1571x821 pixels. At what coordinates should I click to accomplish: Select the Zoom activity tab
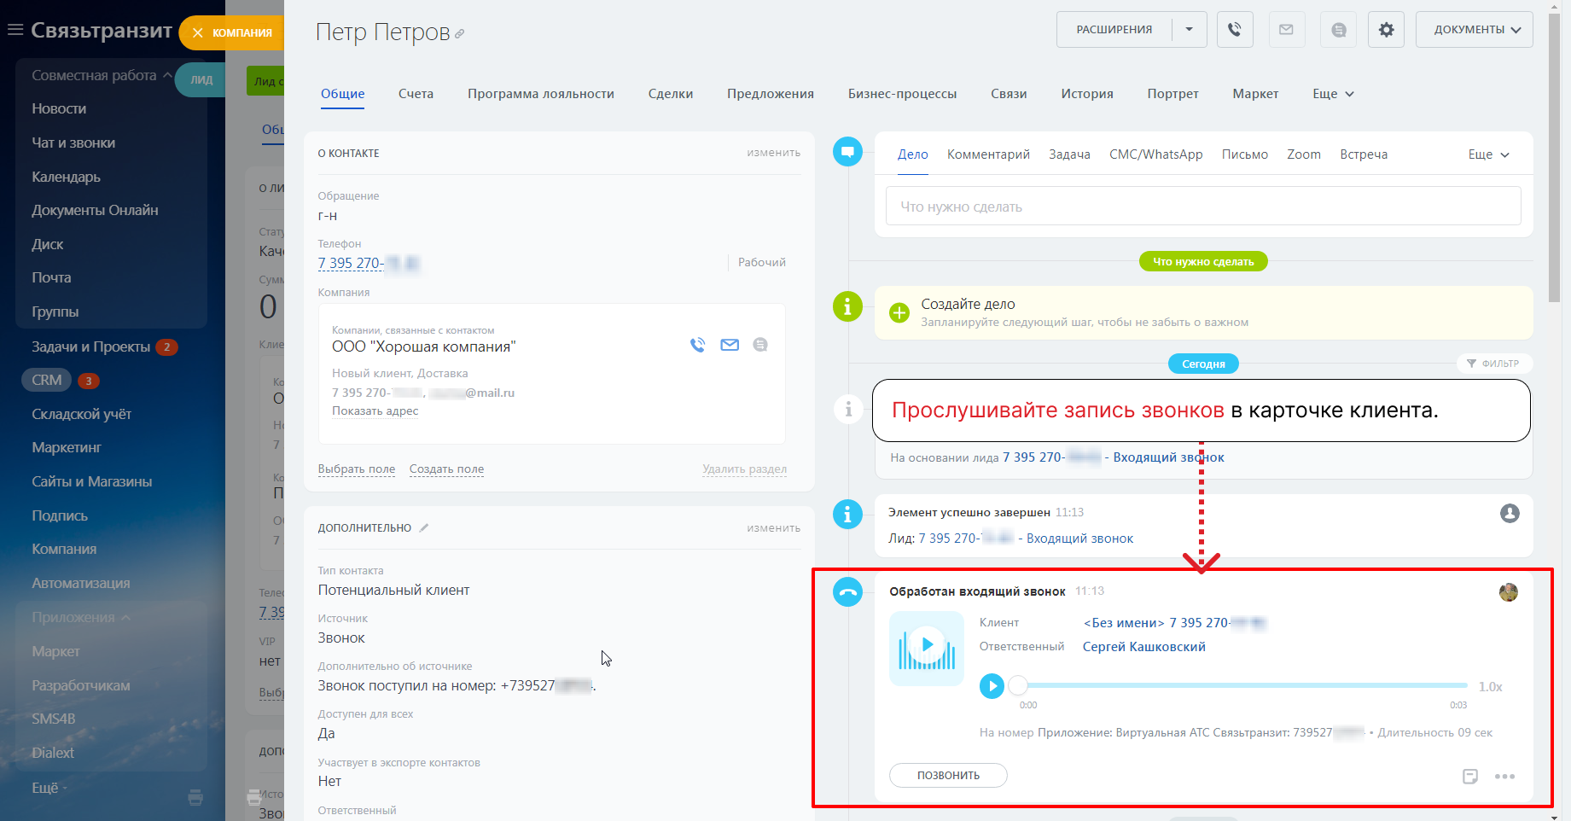[1304, 154]
